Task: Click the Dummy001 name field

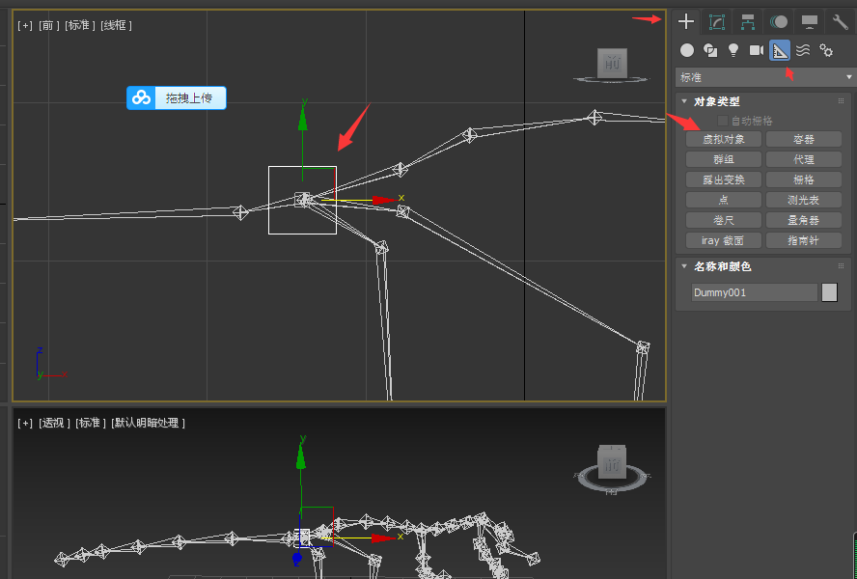Action: (755, 291)
